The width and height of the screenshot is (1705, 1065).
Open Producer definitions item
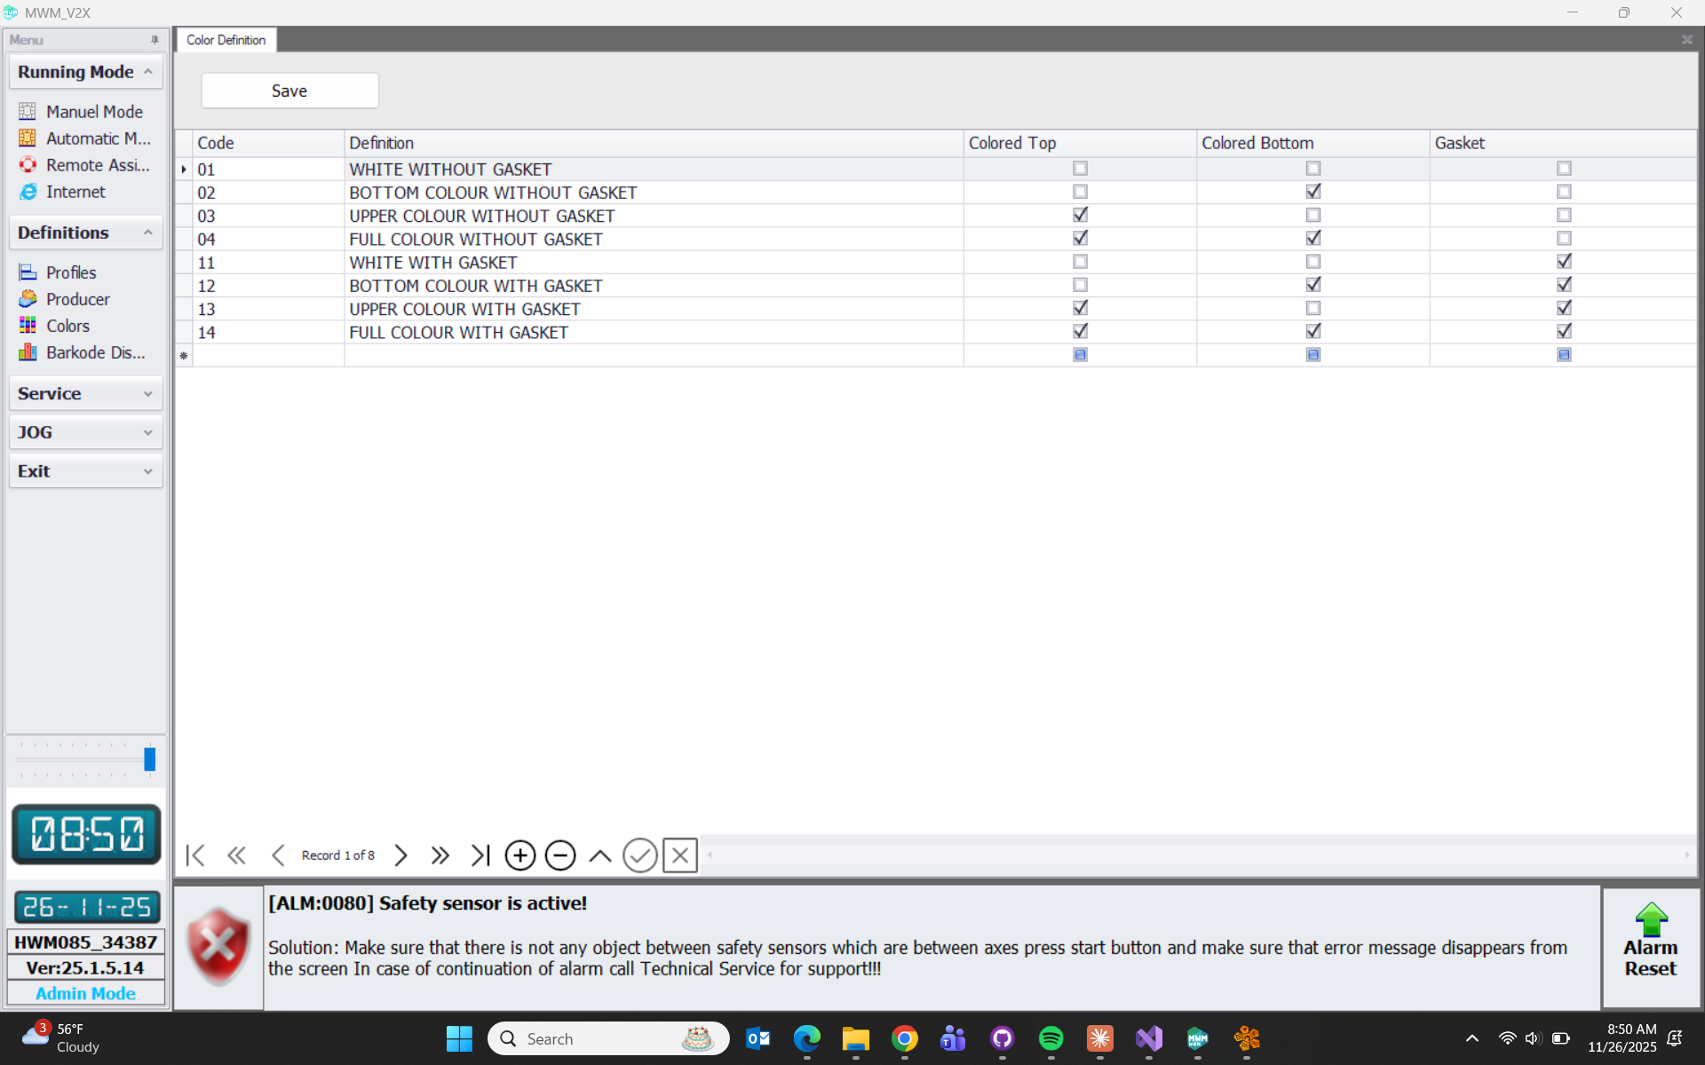tap(77, 299)
